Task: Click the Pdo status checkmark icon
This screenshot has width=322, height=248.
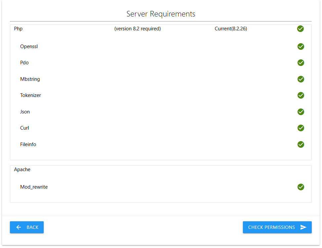Action: click(x=300, y=63)
